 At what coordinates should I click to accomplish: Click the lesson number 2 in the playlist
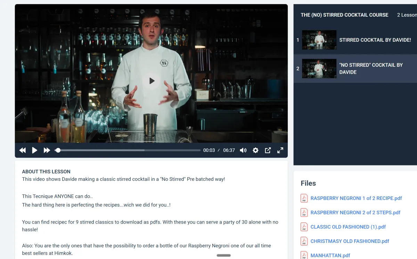click(x=297, y=68)
